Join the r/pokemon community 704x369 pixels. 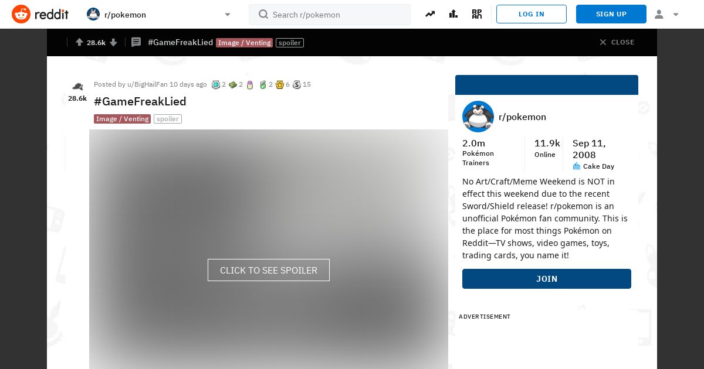pyautogui.click(x=547, y=279)
